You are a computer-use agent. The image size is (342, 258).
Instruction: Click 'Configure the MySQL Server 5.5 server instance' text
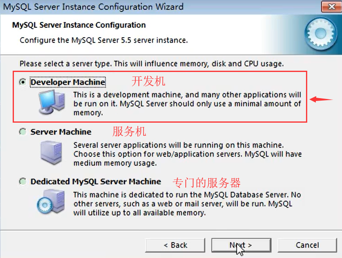point(103,40)
